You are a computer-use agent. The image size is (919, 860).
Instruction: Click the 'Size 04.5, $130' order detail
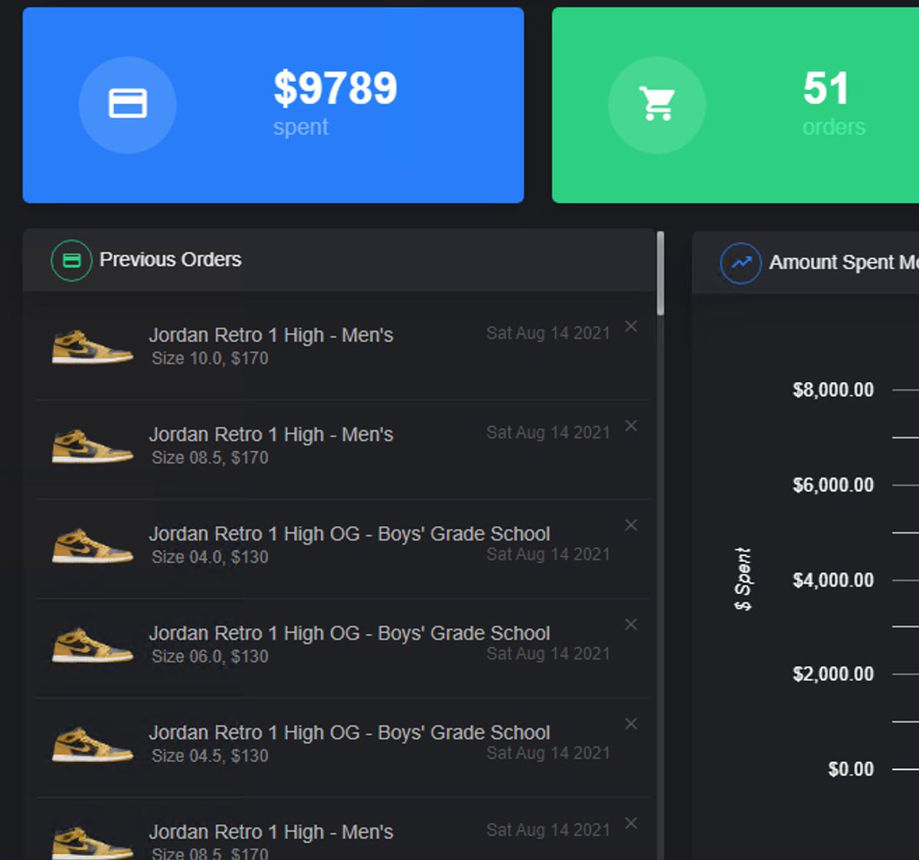pos(210,756)
